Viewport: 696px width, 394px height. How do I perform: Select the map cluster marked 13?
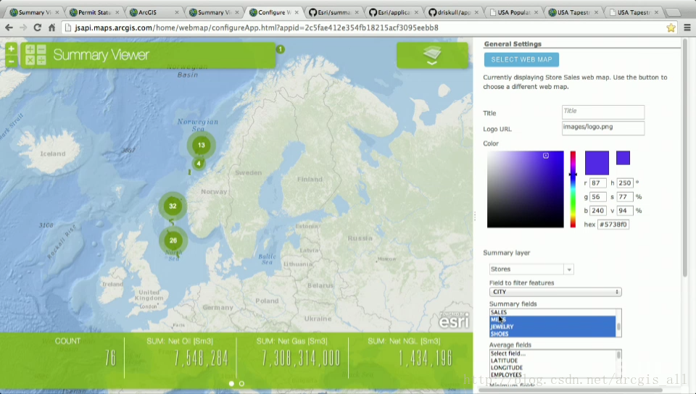pos(202,145)
